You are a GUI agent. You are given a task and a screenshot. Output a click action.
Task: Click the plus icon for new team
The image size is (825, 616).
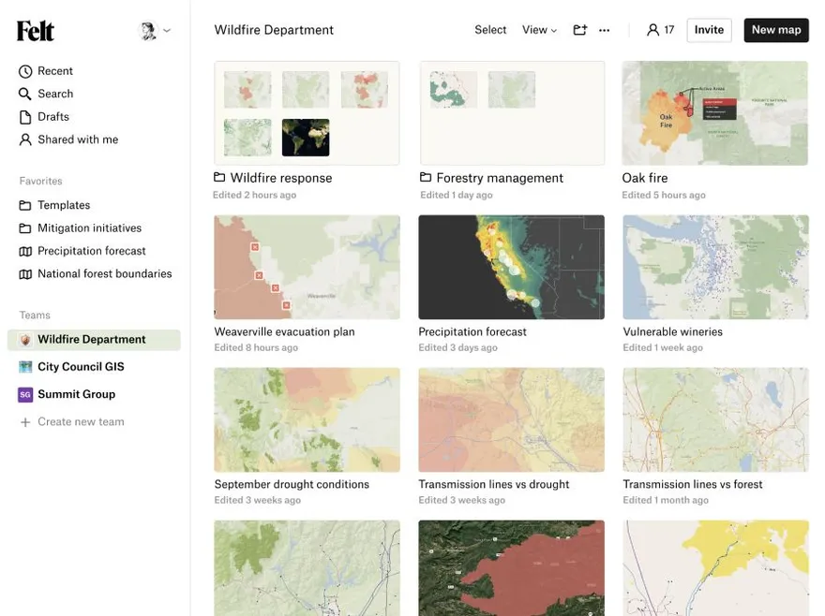click(25, 422)
